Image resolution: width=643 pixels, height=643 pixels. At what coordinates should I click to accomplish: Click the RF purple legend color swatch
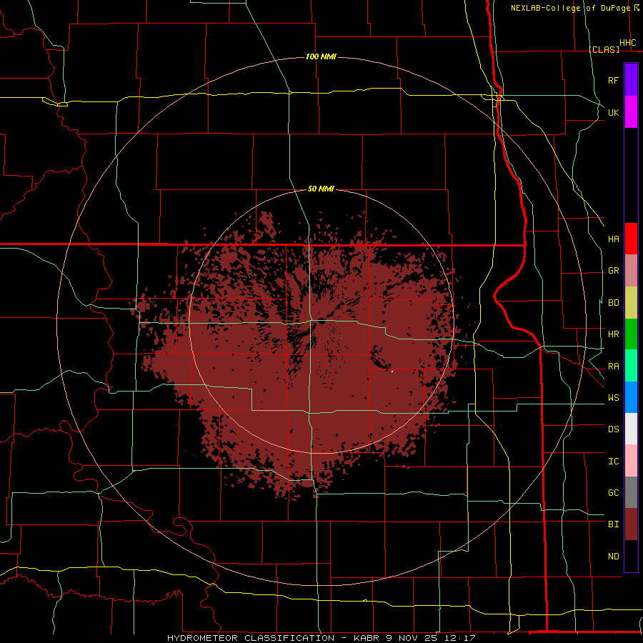[631, 80]
